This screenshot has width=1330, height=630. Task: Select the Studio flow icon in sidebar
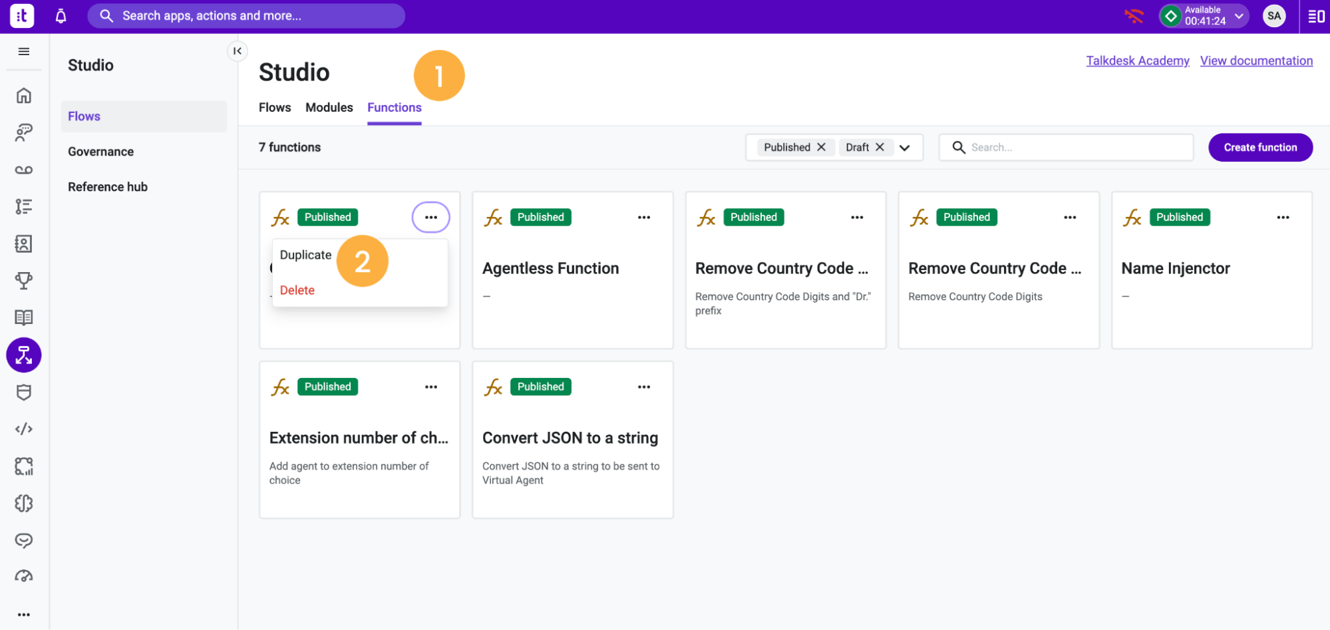click(x=24, y=355)
